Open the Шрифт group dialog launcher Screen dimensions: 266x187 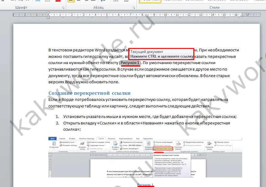point(63,8)
